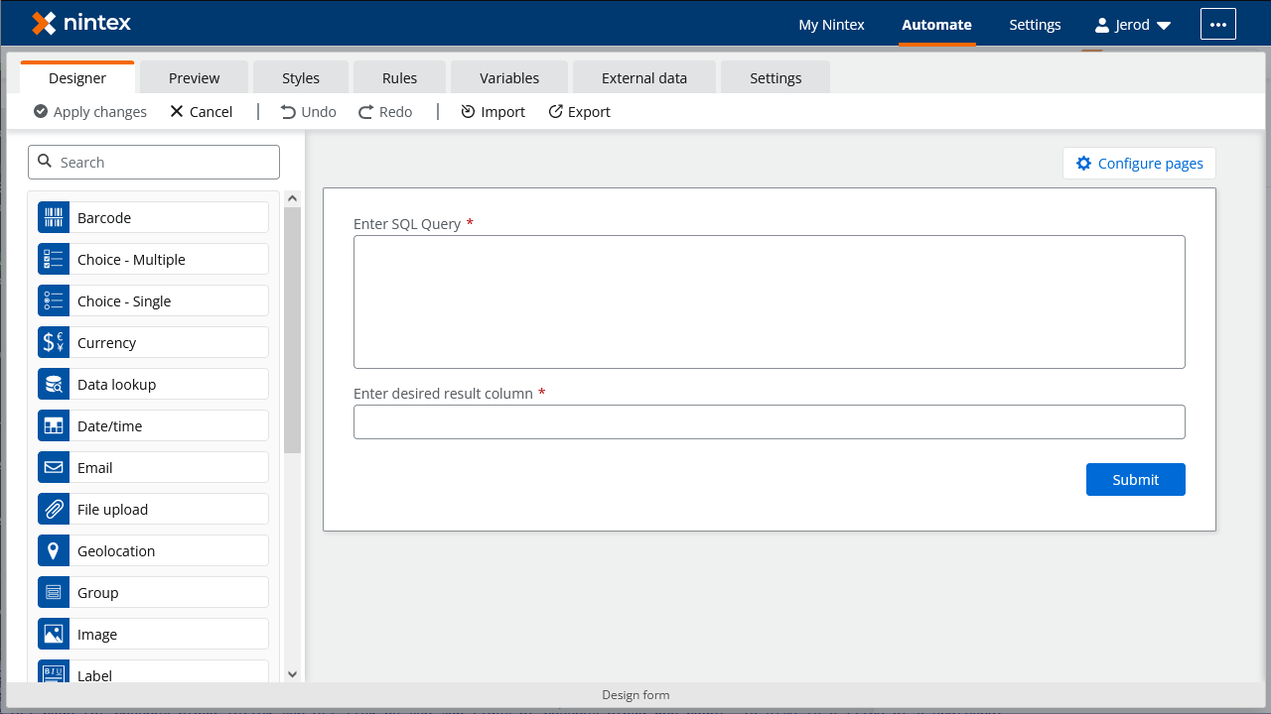Click the Enter SQL Query text area
1271x714 pixels.
click(x=769, y=300)
